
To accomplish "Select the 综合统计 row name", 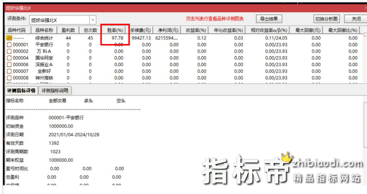I will 44,38.
